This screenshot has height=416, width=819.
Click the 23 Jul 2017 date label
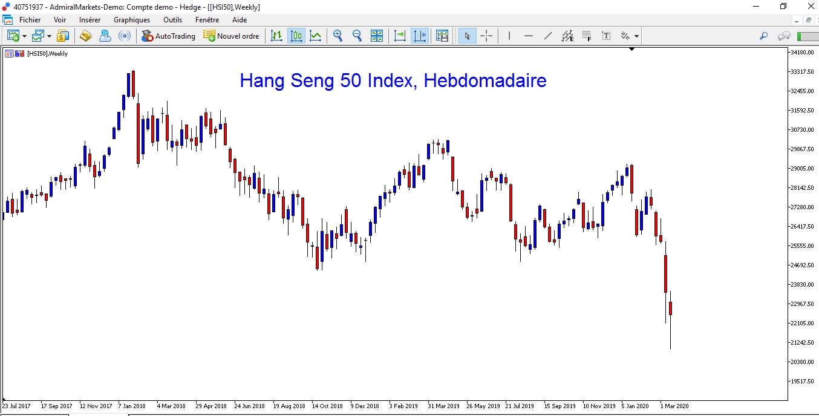(x=16, y=406)
